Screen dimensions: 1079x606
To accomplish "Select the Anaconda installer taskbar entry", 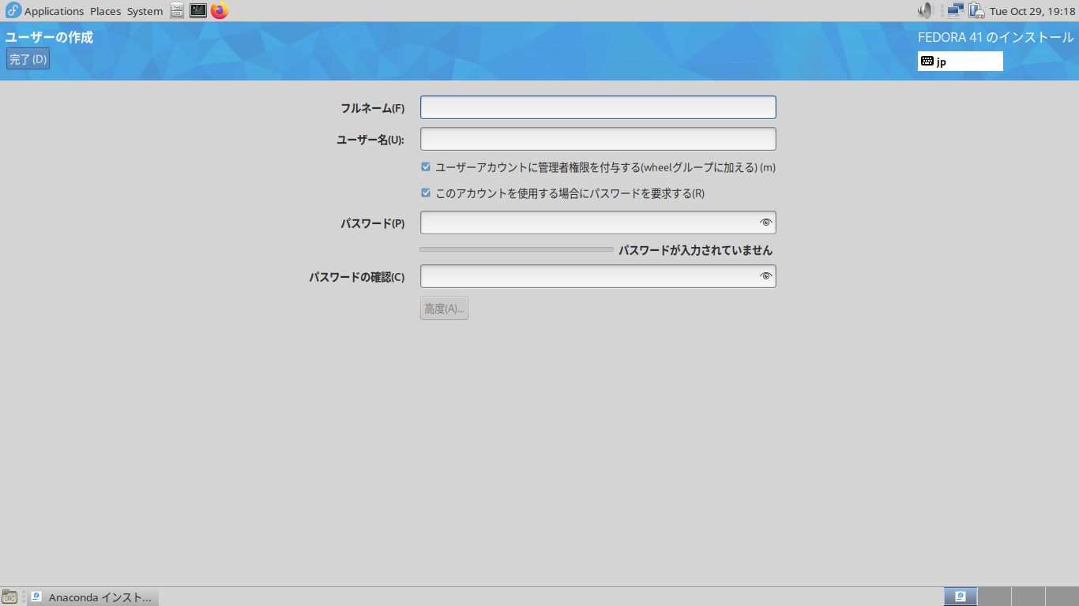I will pos(93,597).
